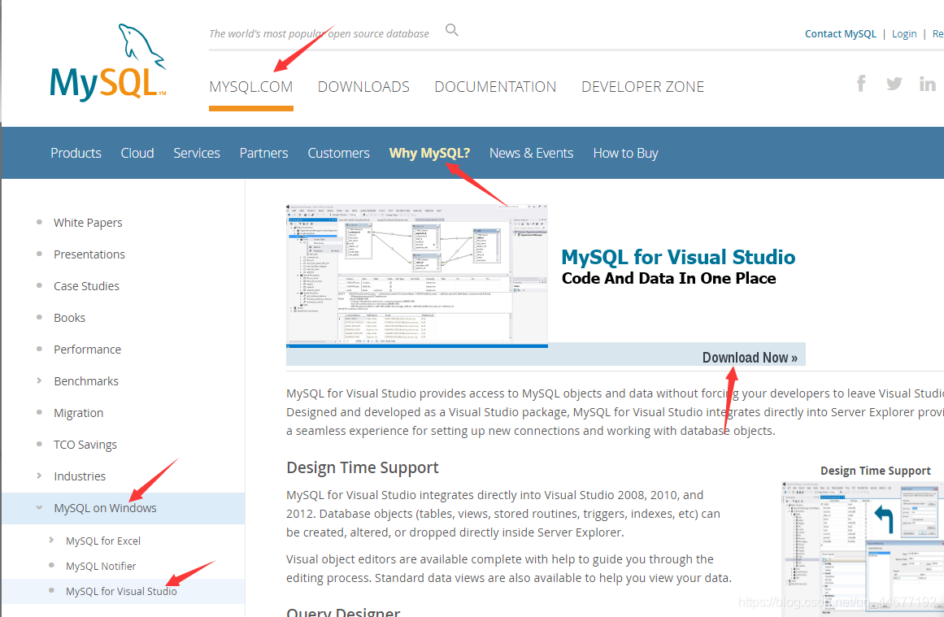
Task: Open Performance sidebar link
Action: click(87, 350)
